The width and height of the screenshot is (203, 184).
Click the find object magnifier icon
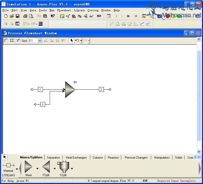pyautogui.click(x=17, y=24)
